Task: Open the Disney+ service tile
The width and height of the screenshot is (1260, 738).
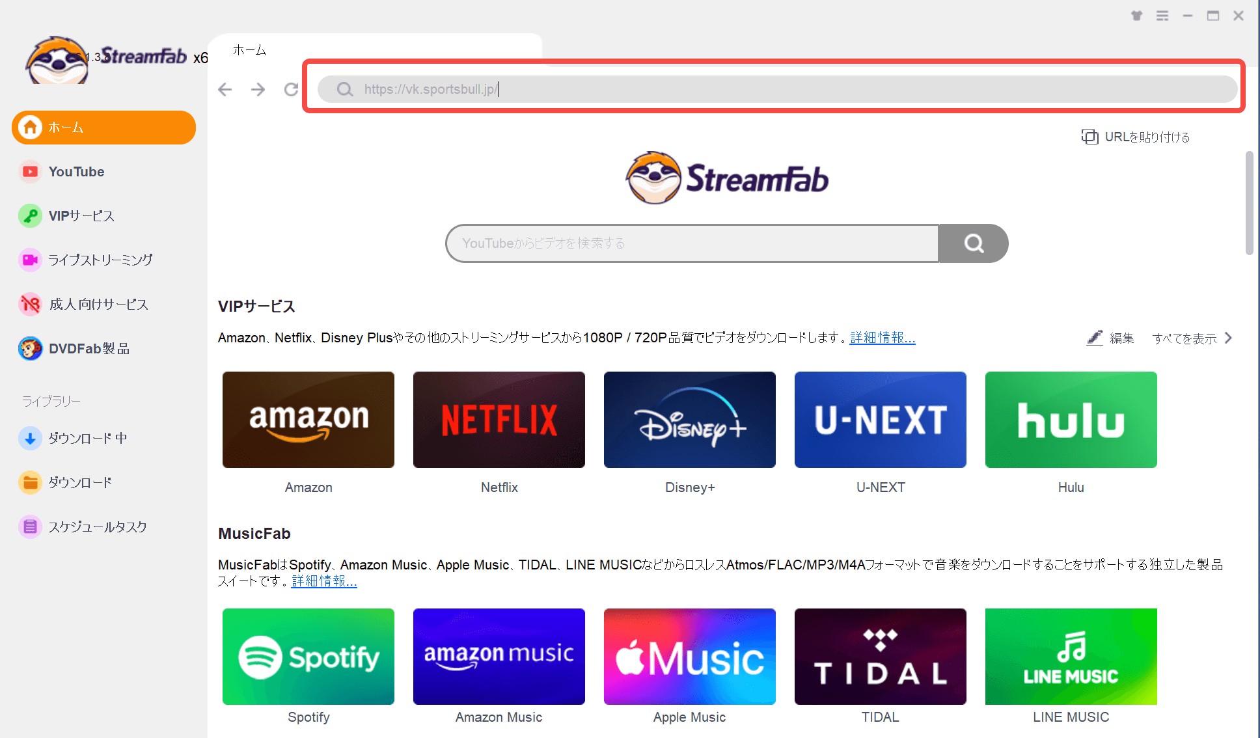Action: coord(690,420)
